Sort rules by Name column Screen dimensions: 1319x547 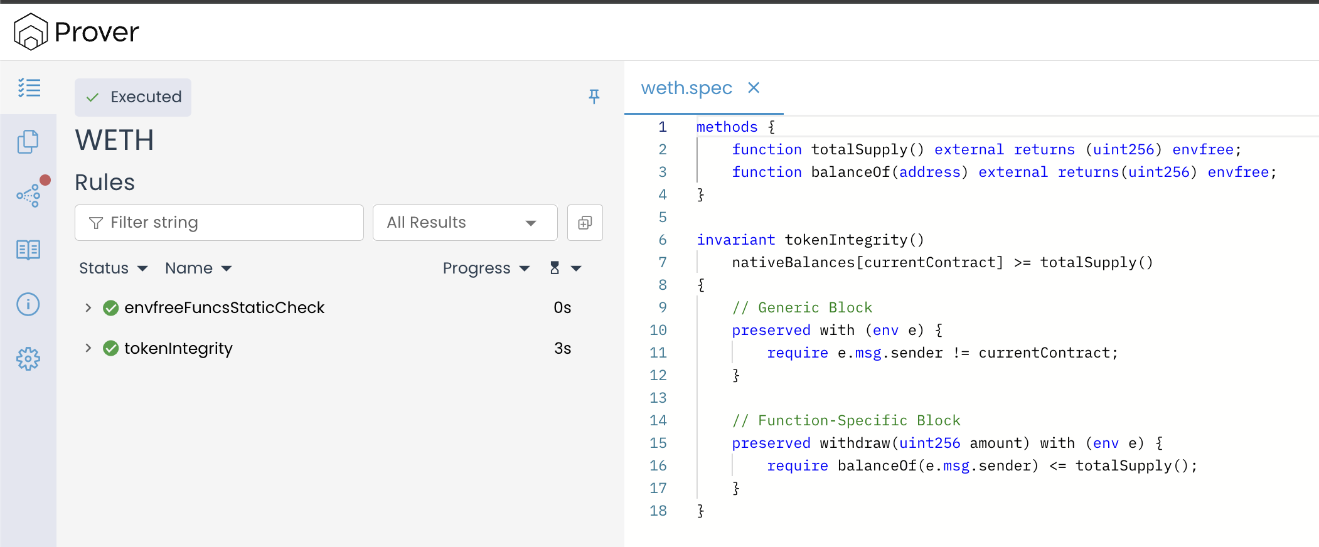click(198, 268)
